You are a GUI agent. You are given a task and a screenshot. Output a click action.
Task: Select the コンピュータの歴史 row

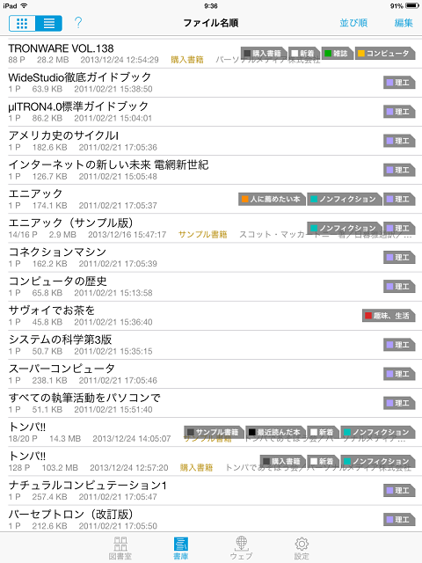pyautogui.click(x=211, y=286)
